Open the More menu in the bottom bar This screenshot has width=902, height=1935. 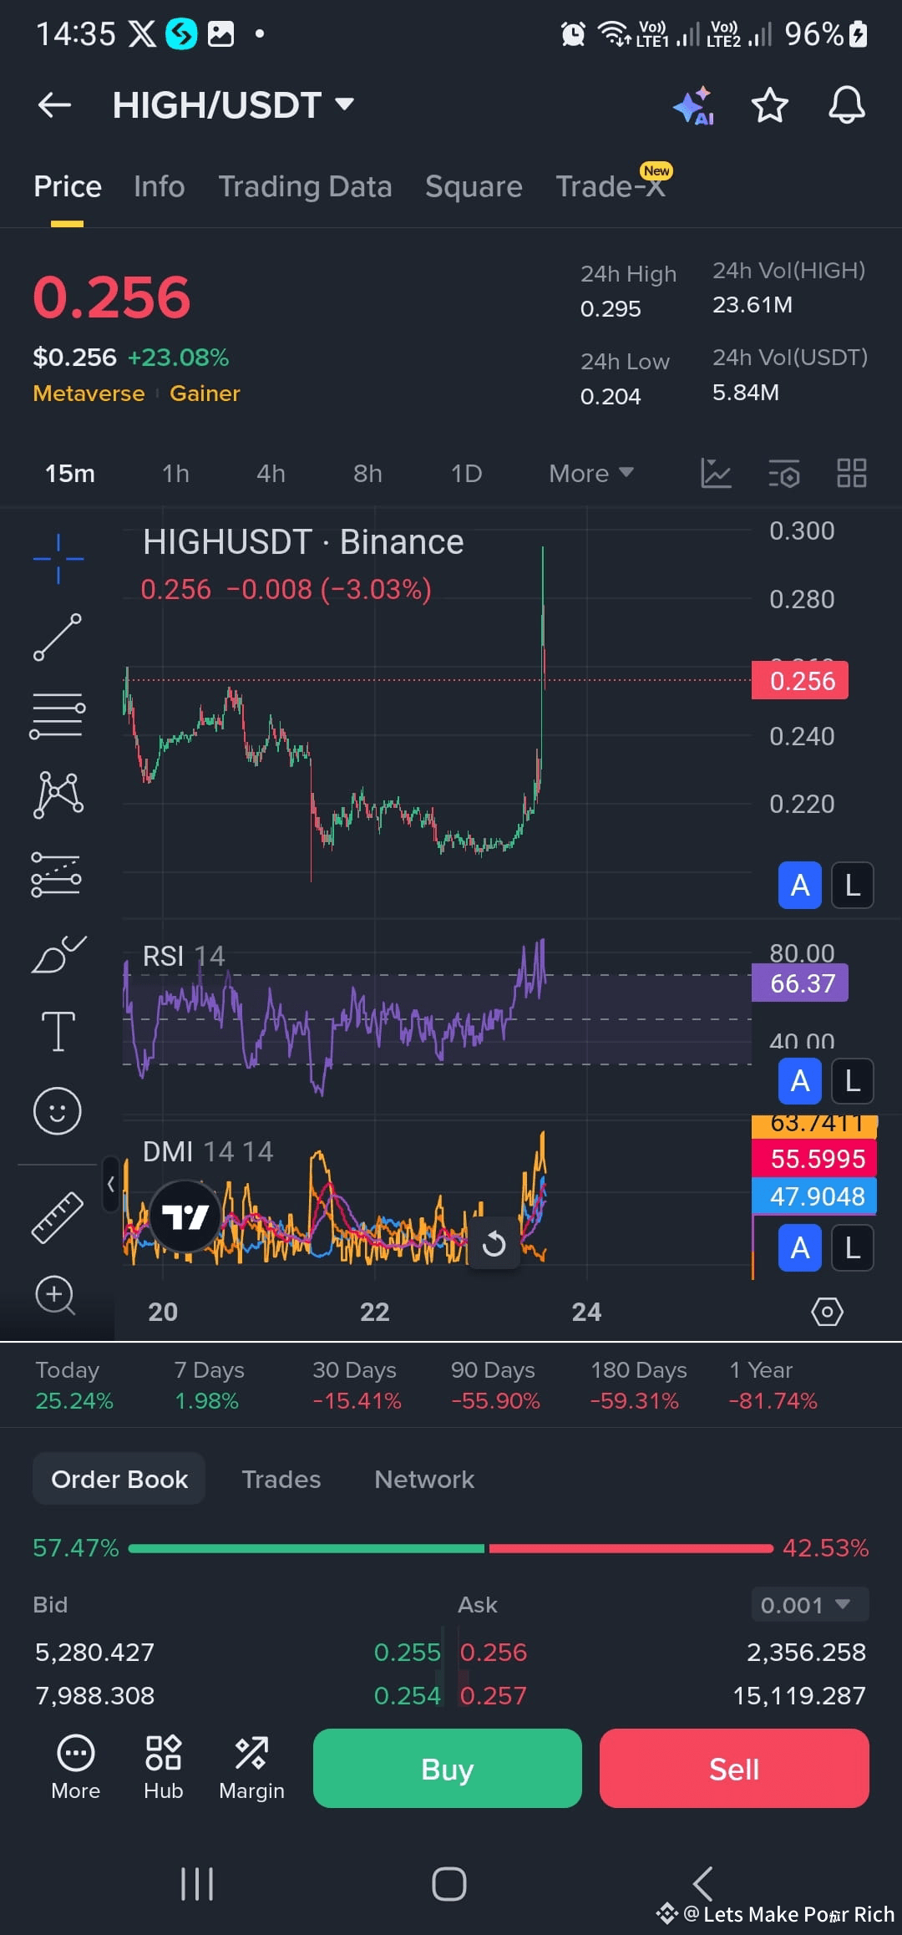[75, 1767]
